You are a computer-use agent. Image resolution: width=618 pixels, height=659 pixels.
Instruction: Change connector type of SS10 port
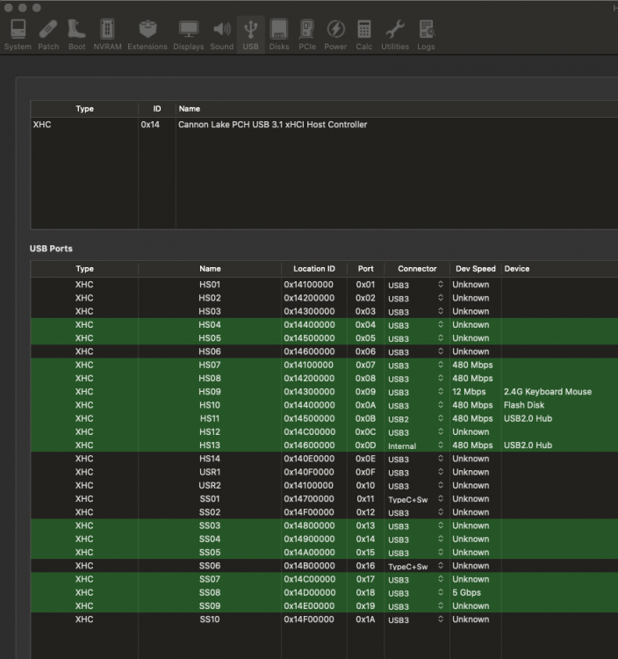415,619
